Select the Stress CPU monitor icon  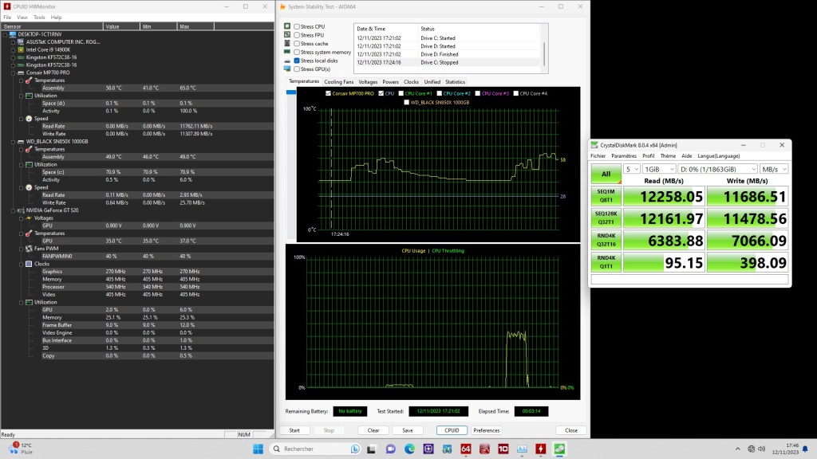(286, 26)
